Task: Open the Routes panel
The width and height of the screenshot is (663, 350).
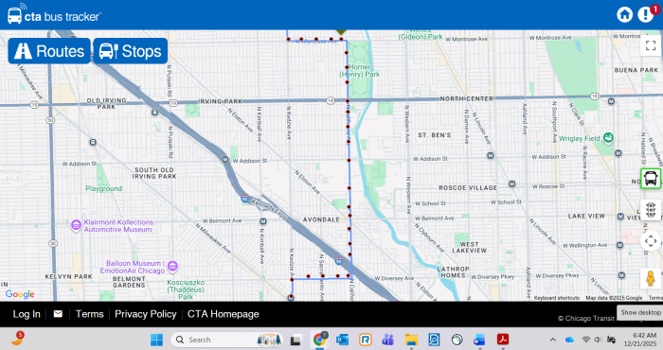Action: click(49, 51)
